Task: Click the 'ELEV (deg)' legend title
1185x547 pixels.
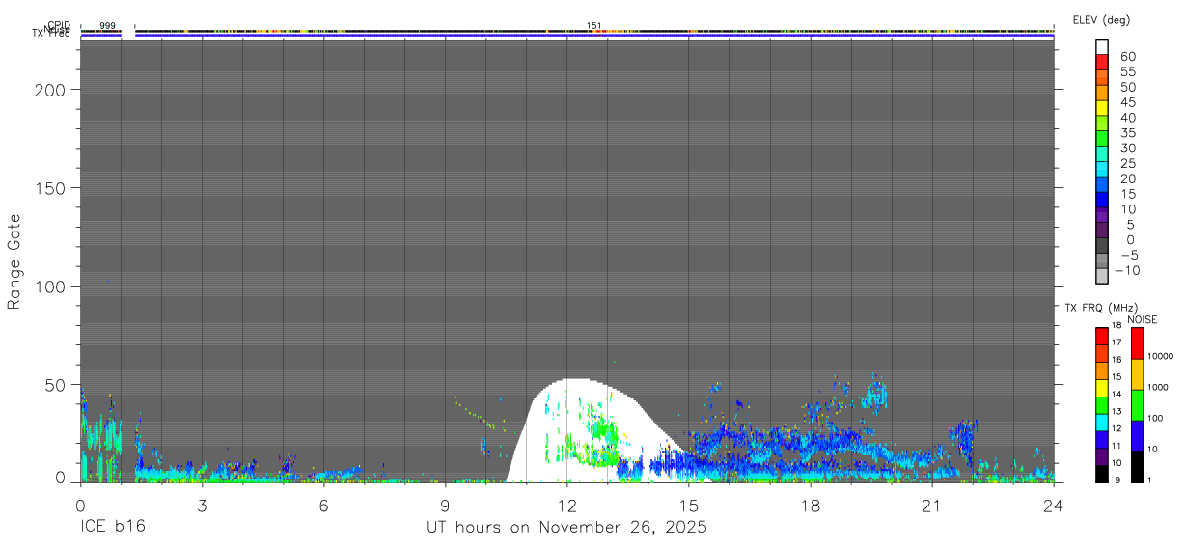Action: tap(1101, 19)
